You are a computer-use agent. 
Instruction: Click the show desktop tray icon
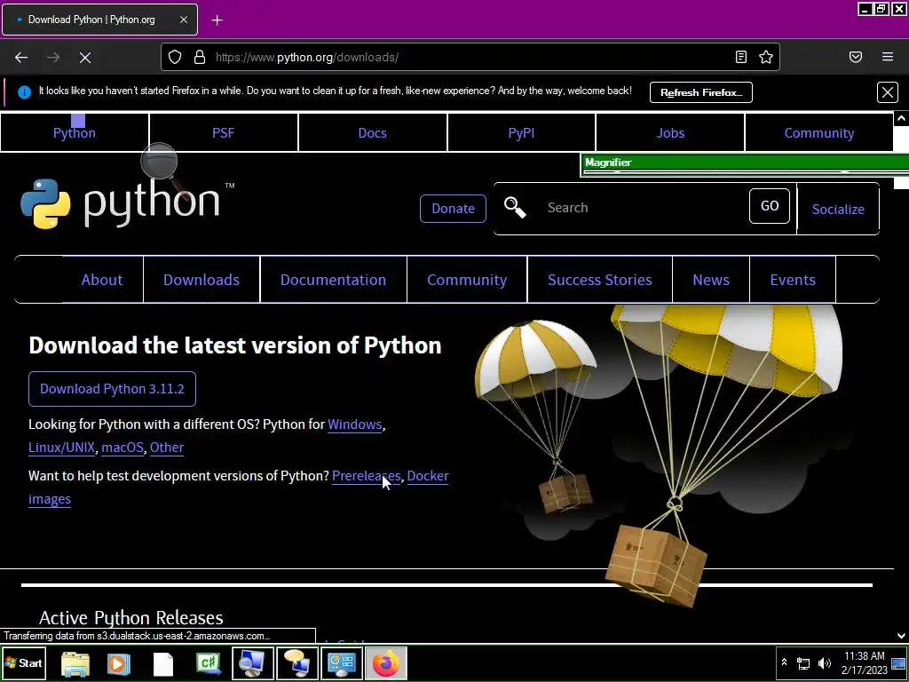pyautogui.click(x=898, y=662)
